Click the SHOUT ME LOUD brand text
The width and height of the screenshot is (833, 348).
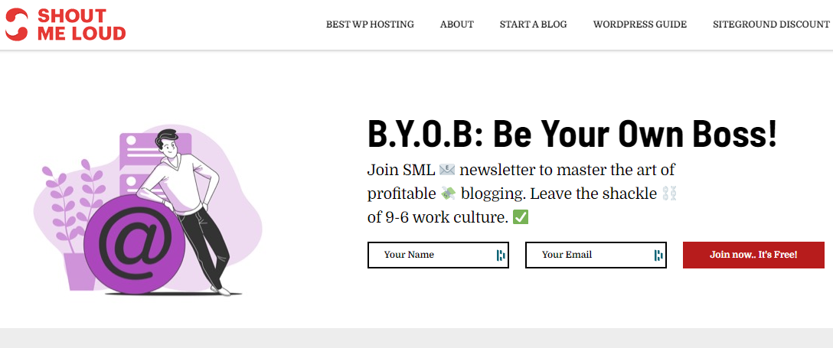point(81,24)
